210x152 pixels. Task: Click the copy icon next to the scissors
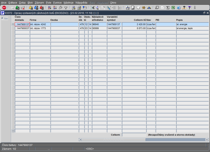[x=98, y=8]
